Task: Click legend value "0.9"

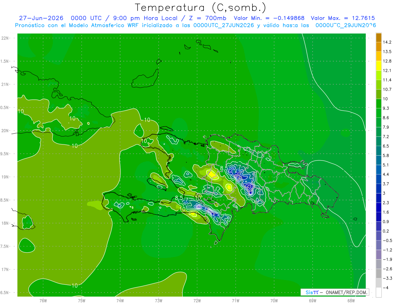Action: pyautogui.click(x=386, y=221)
